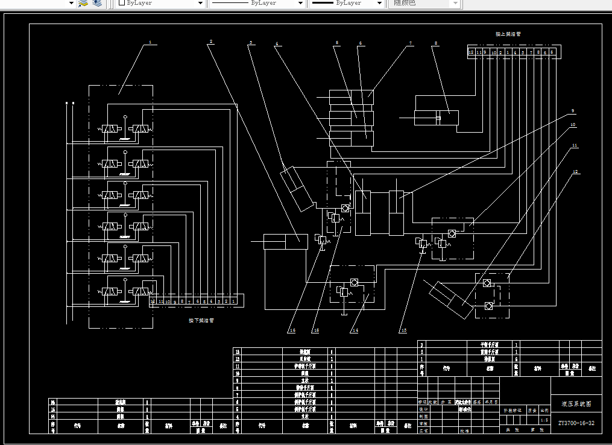Viewport: 612px width, 445px height.
Task: Select leader callout number 12 at right
Action: [575, 172]
